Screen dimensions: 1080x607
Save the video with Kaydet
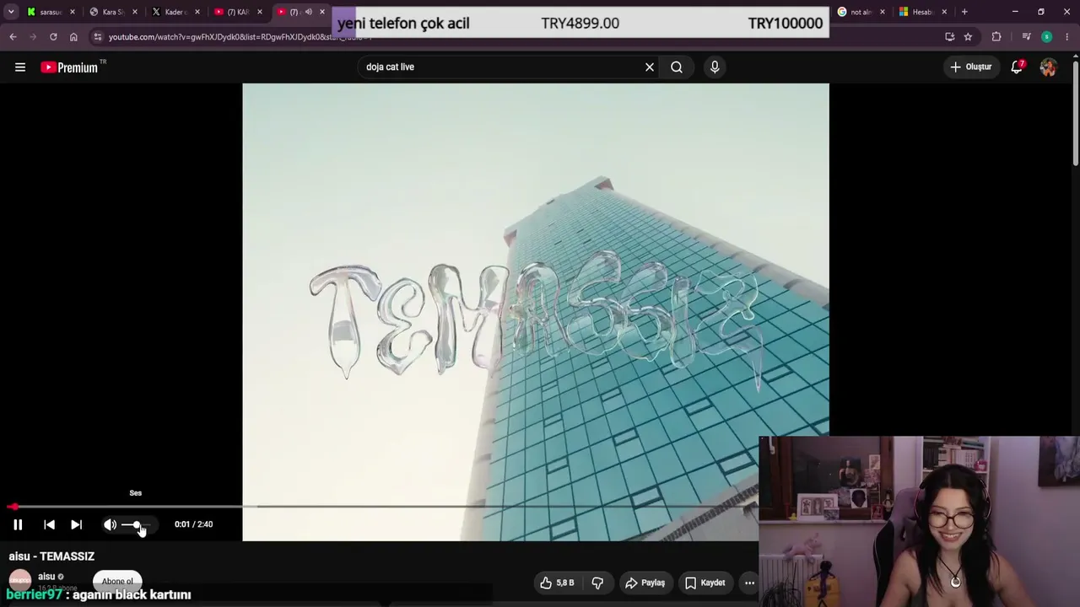pos(705,583)
